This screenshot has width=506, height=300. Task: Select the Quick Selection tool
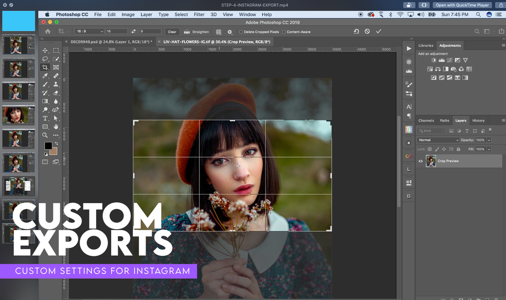tap(56, 59)
